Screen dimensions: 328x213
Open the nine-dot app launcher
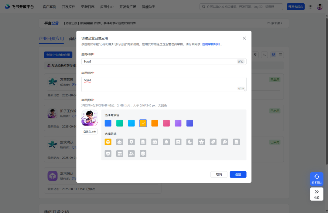coord(310,7)
